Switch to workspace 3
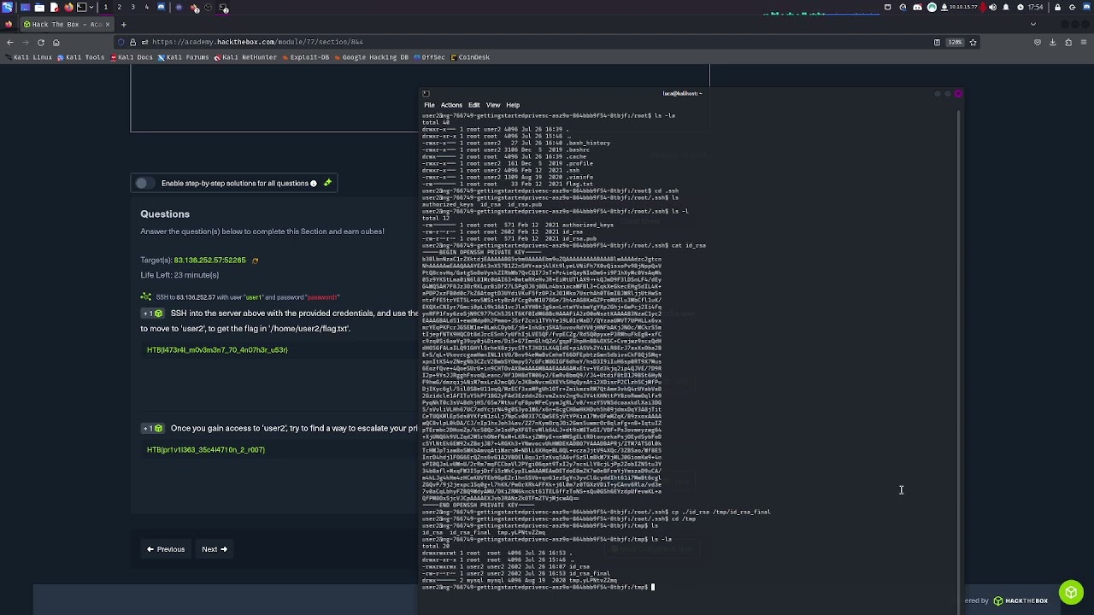This screenshot has width=1094, height=615. [x=132, y=7]
